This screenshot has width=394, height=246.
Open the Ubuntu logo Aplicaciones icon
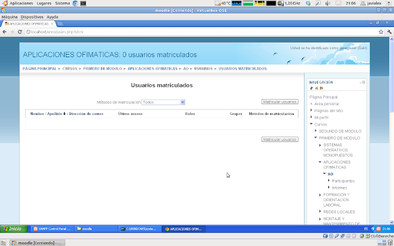coord(5,3)
